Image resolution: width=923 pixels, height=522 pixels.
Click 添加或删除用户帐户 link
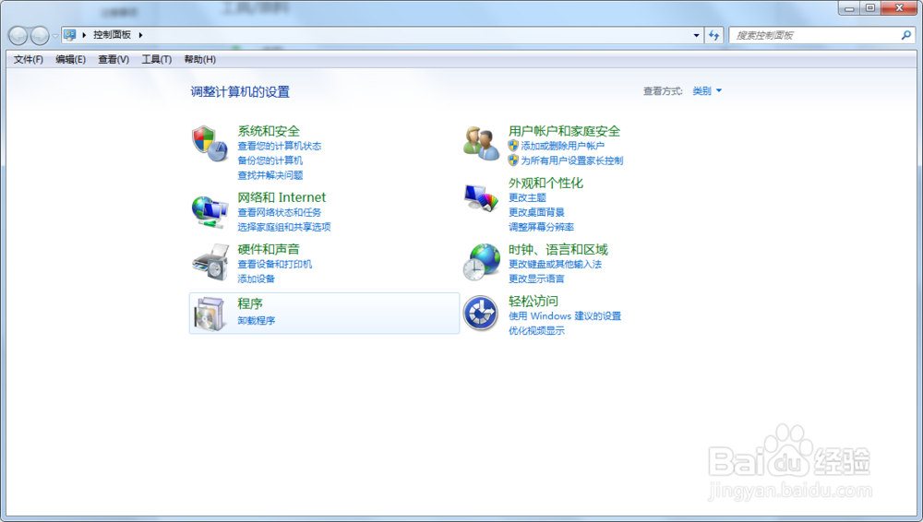[x=563, y=146]
